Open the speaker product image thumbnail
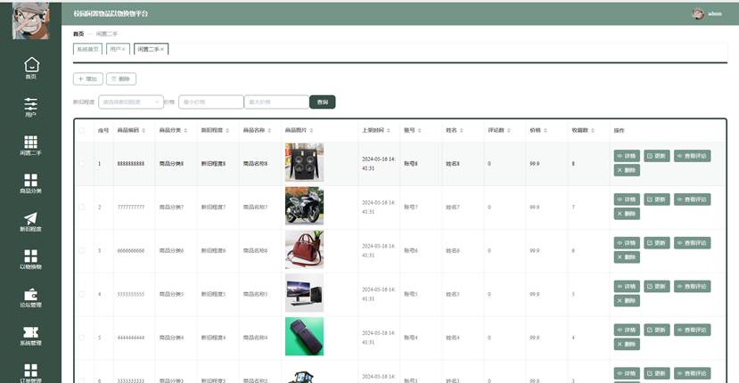The height and width of the screenshot is (383, 739). point(305,162)
